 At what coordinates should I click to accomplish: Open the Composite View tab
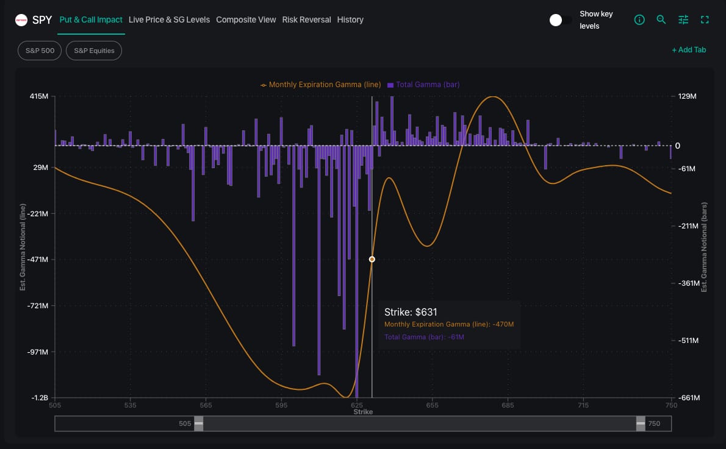pyautogui.click(x=246, y=20)
